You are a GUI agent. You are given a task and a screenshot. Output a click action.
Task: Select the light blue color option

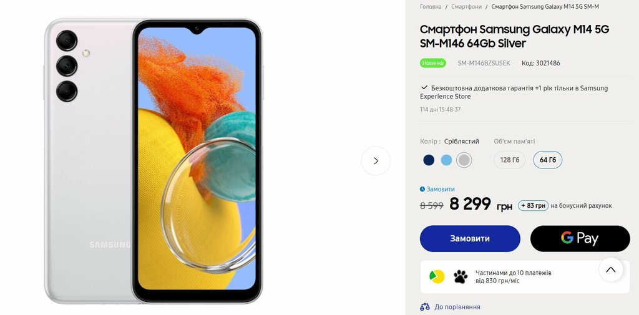446,160
